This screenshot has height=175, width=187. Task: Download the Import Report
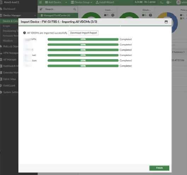(83, 33)
